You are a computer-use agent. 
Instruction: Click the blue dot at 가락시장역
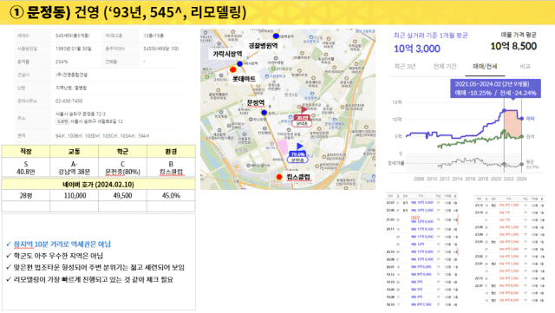click(x=239, y=64)
